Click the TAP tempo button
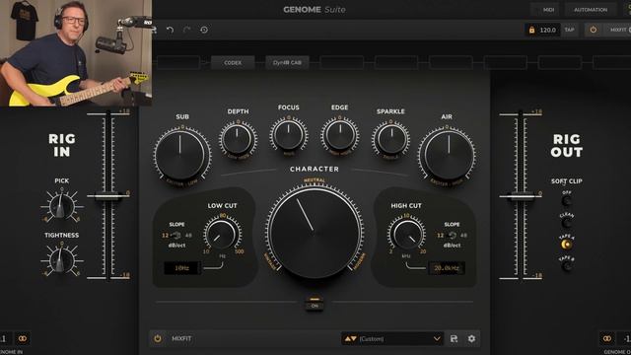The height and width of the screenshot is (355, 631). [x=569, y=30]
